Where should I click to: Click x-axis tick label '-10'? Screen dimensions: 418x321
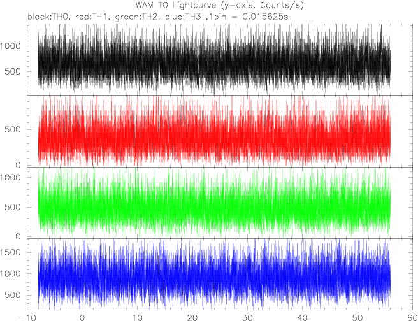[28, 317]
